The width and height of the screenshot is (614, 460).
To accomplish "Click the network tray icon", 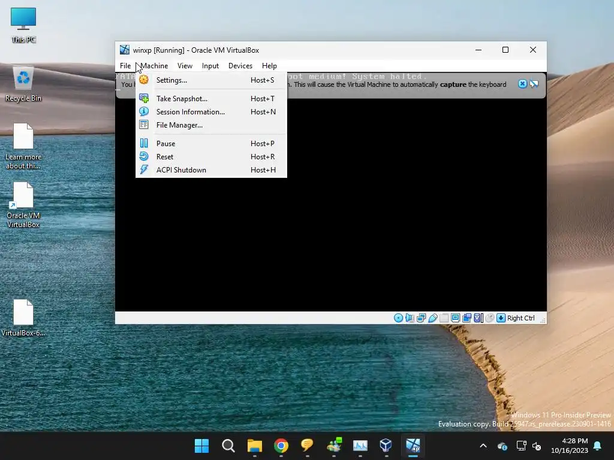I will click(521, 446).
